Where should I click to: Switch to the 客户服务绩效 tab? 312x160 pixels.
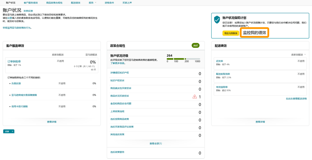click(31, 3)
